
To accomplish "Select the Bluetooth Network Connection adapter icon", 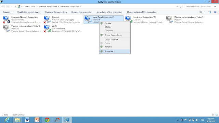I will click(6, 19).
